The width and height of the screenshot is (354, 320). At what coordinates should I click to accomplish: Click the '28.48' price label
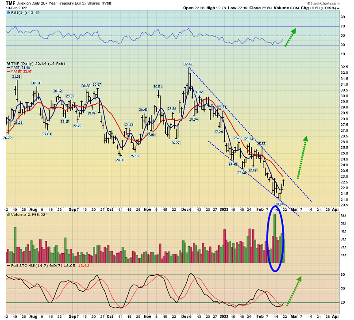pyautogui.click(x=143, y=110)
